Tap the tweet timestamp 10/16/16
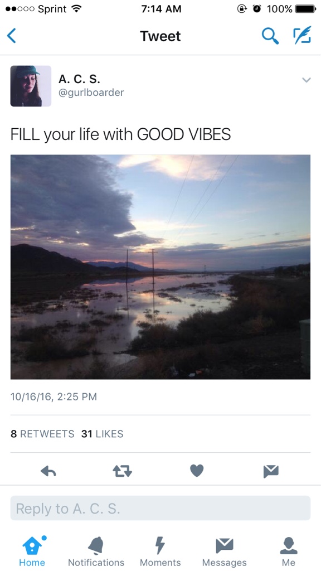321x571 pixels. click(53, 396)
